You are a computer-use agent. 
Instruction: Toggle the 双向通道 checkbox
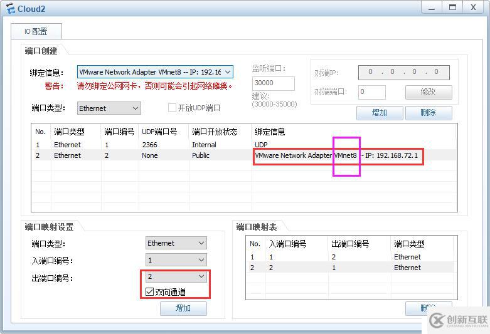point(149,292)
